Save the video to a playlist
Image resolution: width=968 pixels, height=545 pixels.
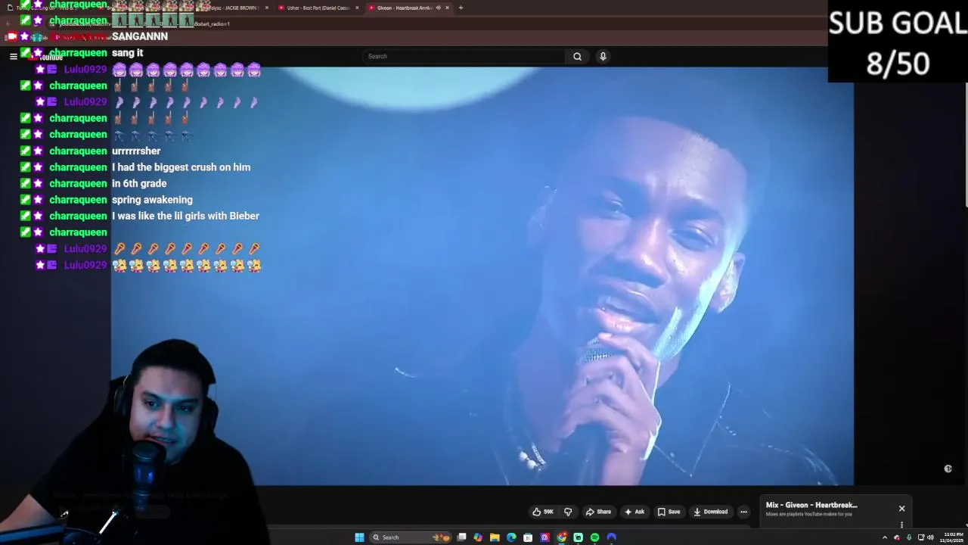click(x=669, y=512)
